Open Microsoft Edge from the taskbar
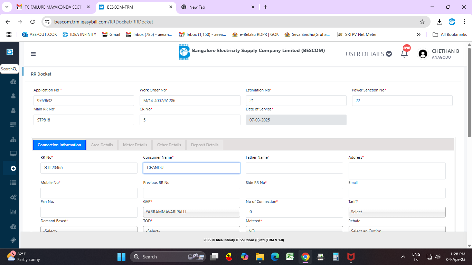 tap(275, 257)
